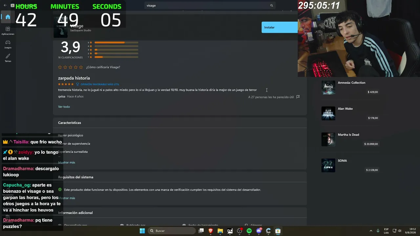420x236 pixels.
Task: Click the store search field containing visage
Action: [210, 6]
